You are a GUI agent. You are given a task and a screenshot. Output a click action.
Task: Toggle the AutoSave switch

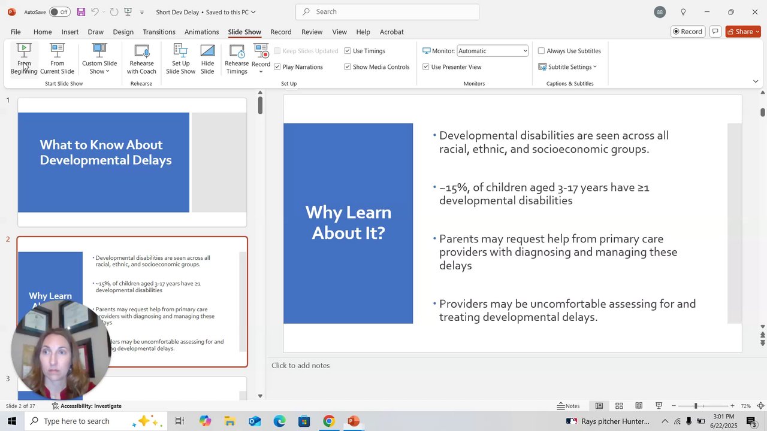[59, 12]
